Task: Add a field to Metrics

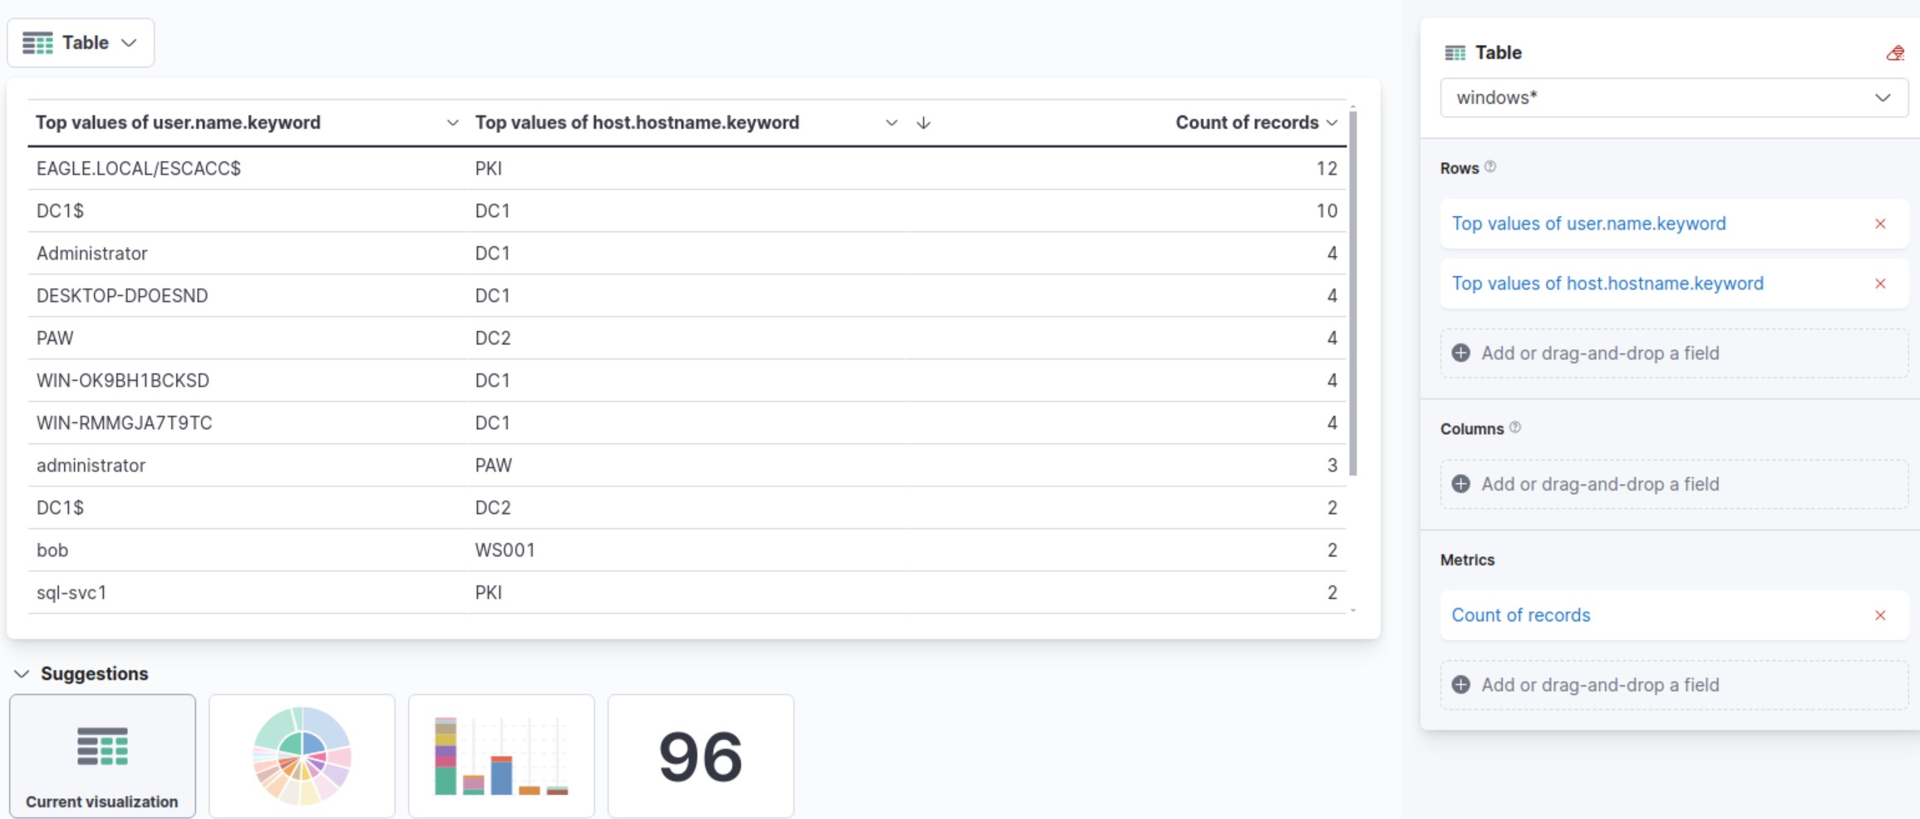Action: pos(1674,685)
